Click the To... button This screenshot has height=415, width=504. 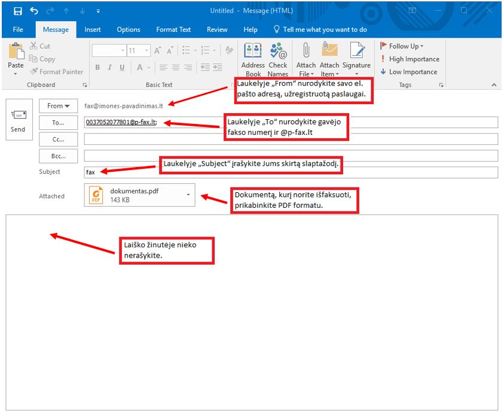click(58, 123)
